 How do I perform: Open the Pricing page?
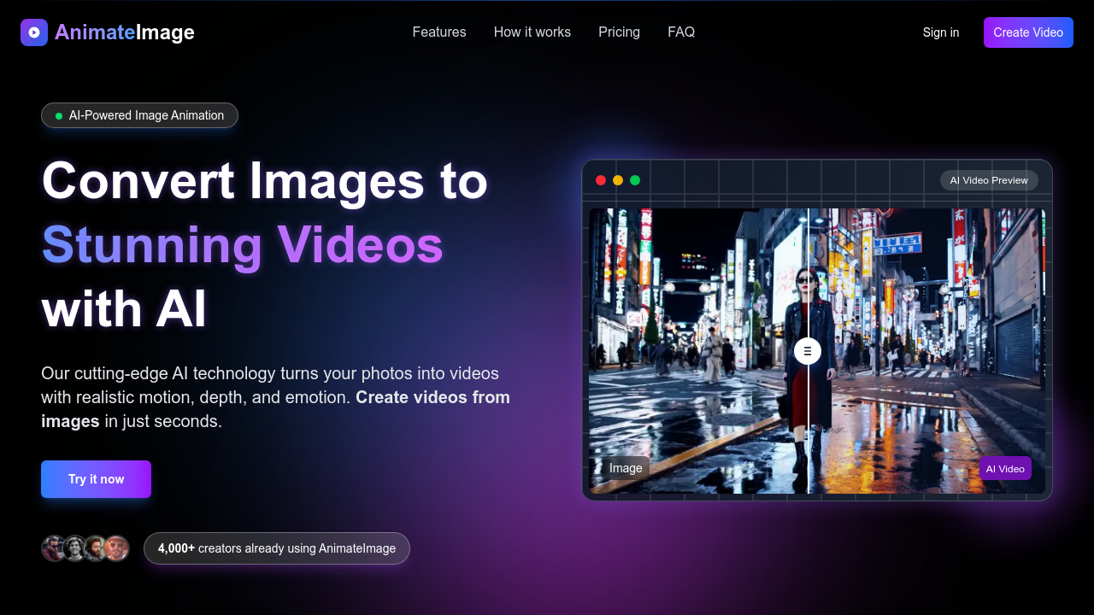tap(619, 32)
